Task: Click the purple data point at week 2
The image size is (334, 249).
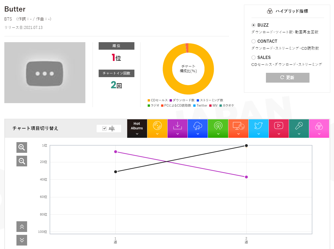Action: 246,177
